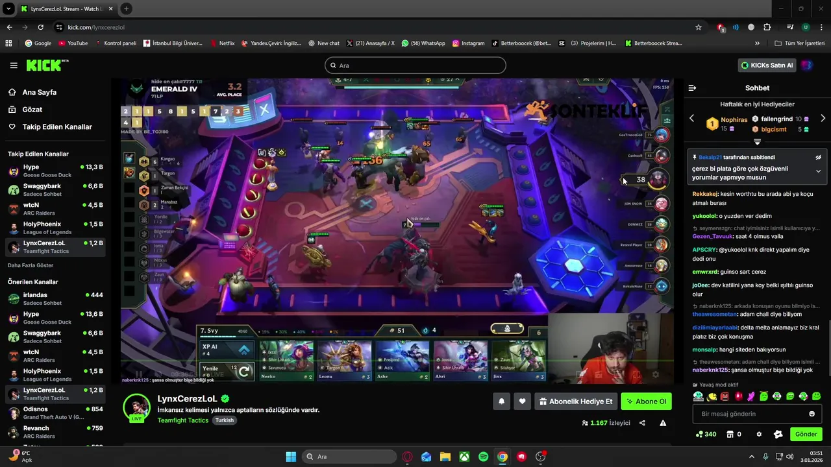Open HolyPhoenix in followed channels
831x467 pixels.
point(55,228)
